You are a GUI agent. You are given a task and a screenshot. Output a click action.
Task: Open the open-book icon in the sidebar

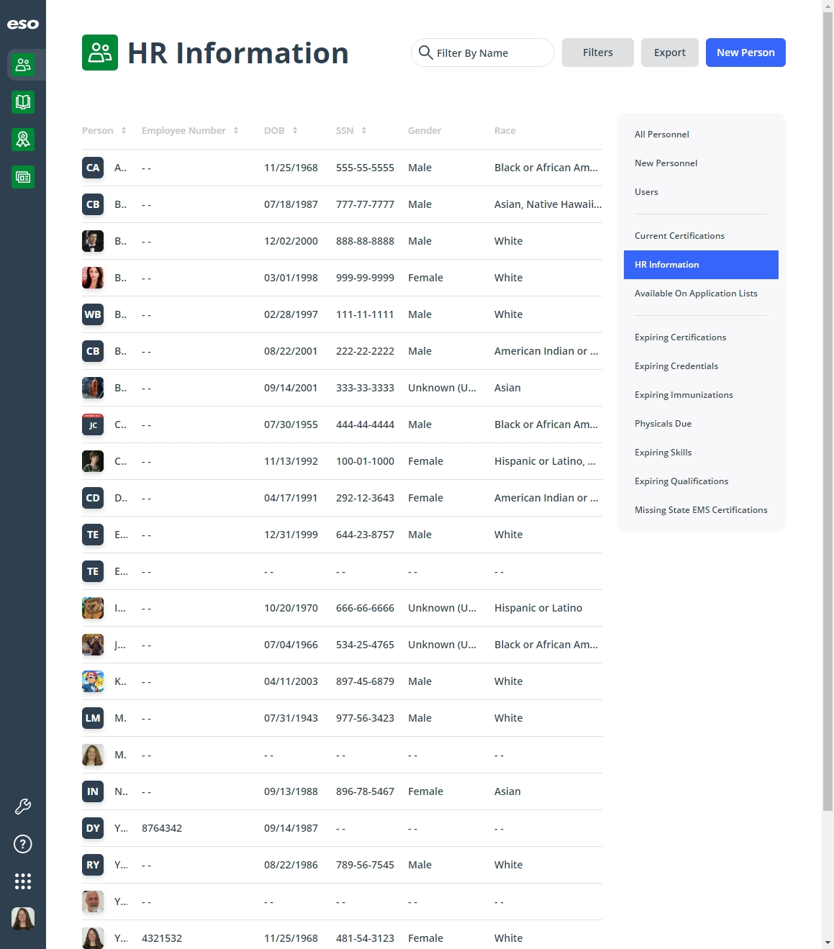(23, 102)
